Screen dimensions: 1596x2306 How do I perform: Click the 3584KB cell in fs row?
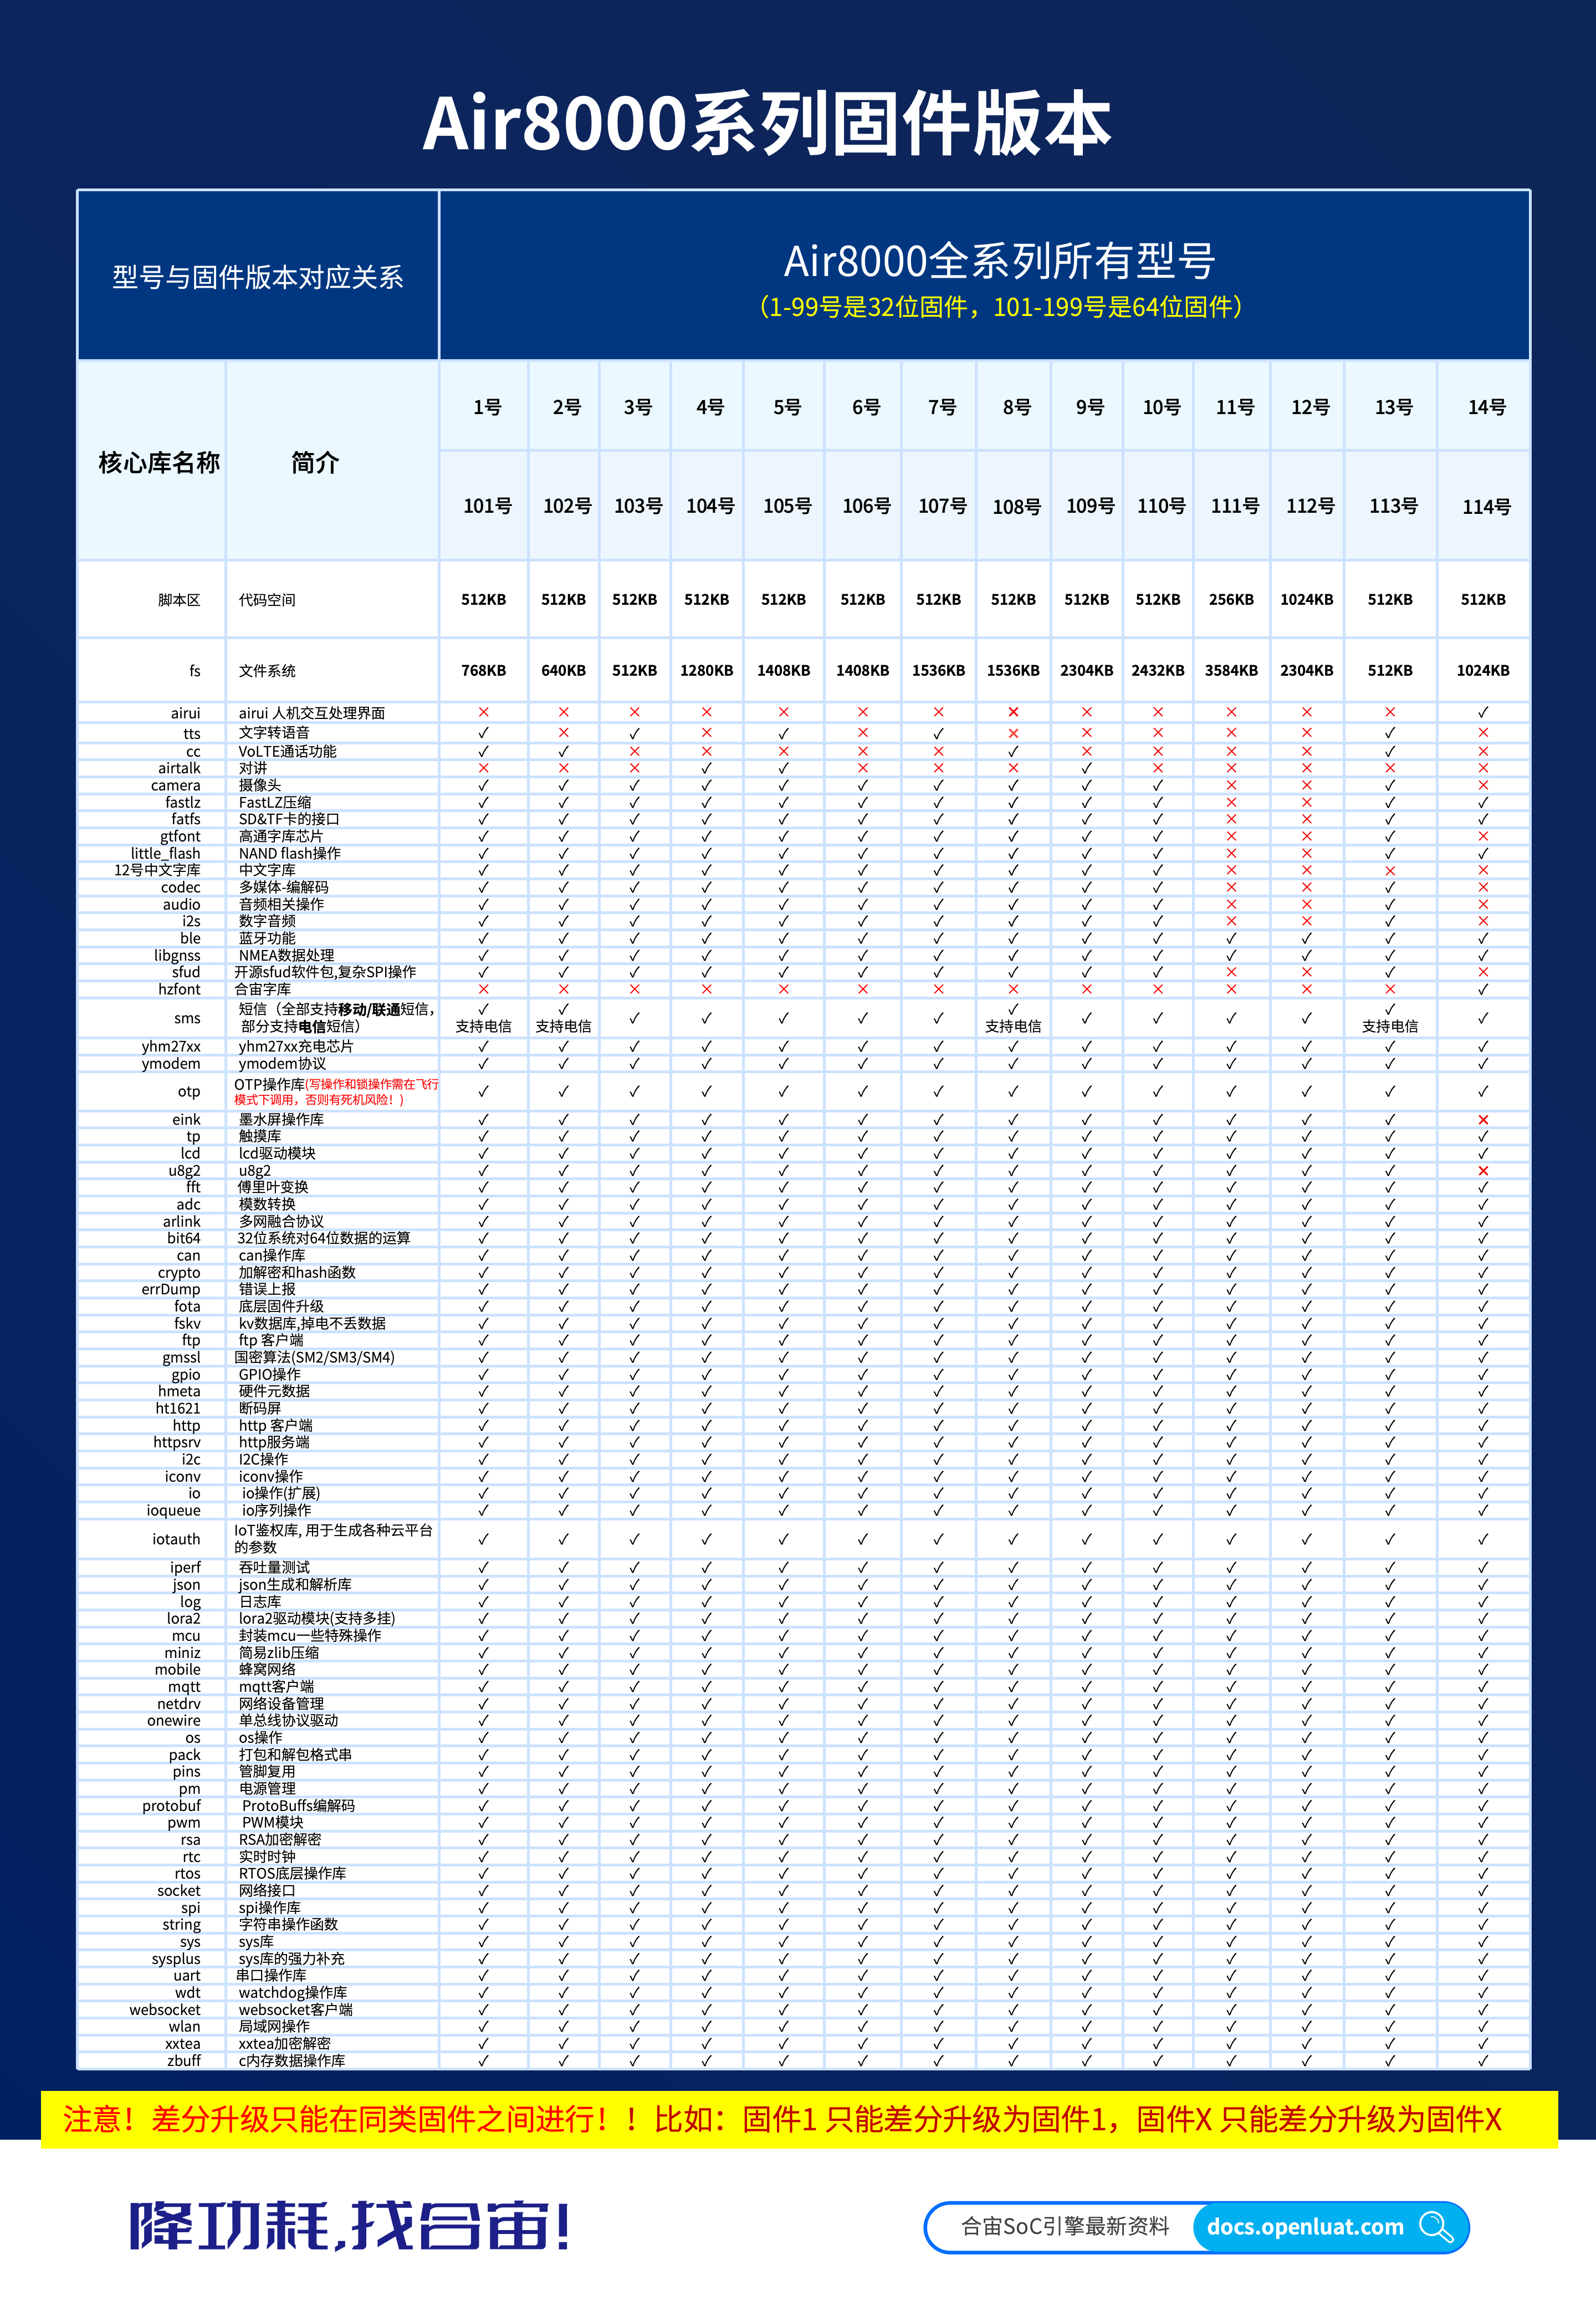(x=1231, y=670)
